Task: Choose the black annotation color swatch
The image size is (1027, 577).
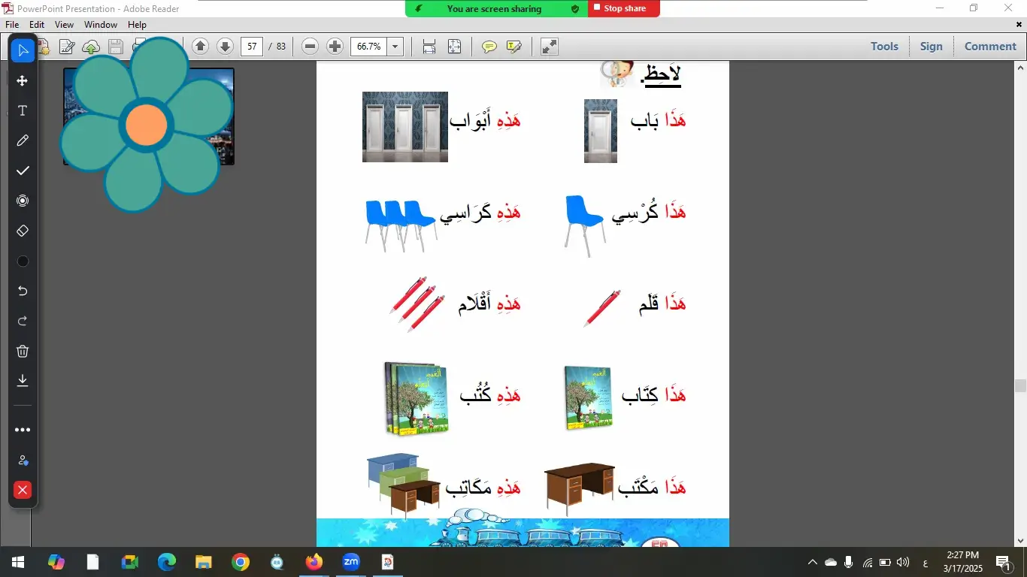Action: point(22,261)
